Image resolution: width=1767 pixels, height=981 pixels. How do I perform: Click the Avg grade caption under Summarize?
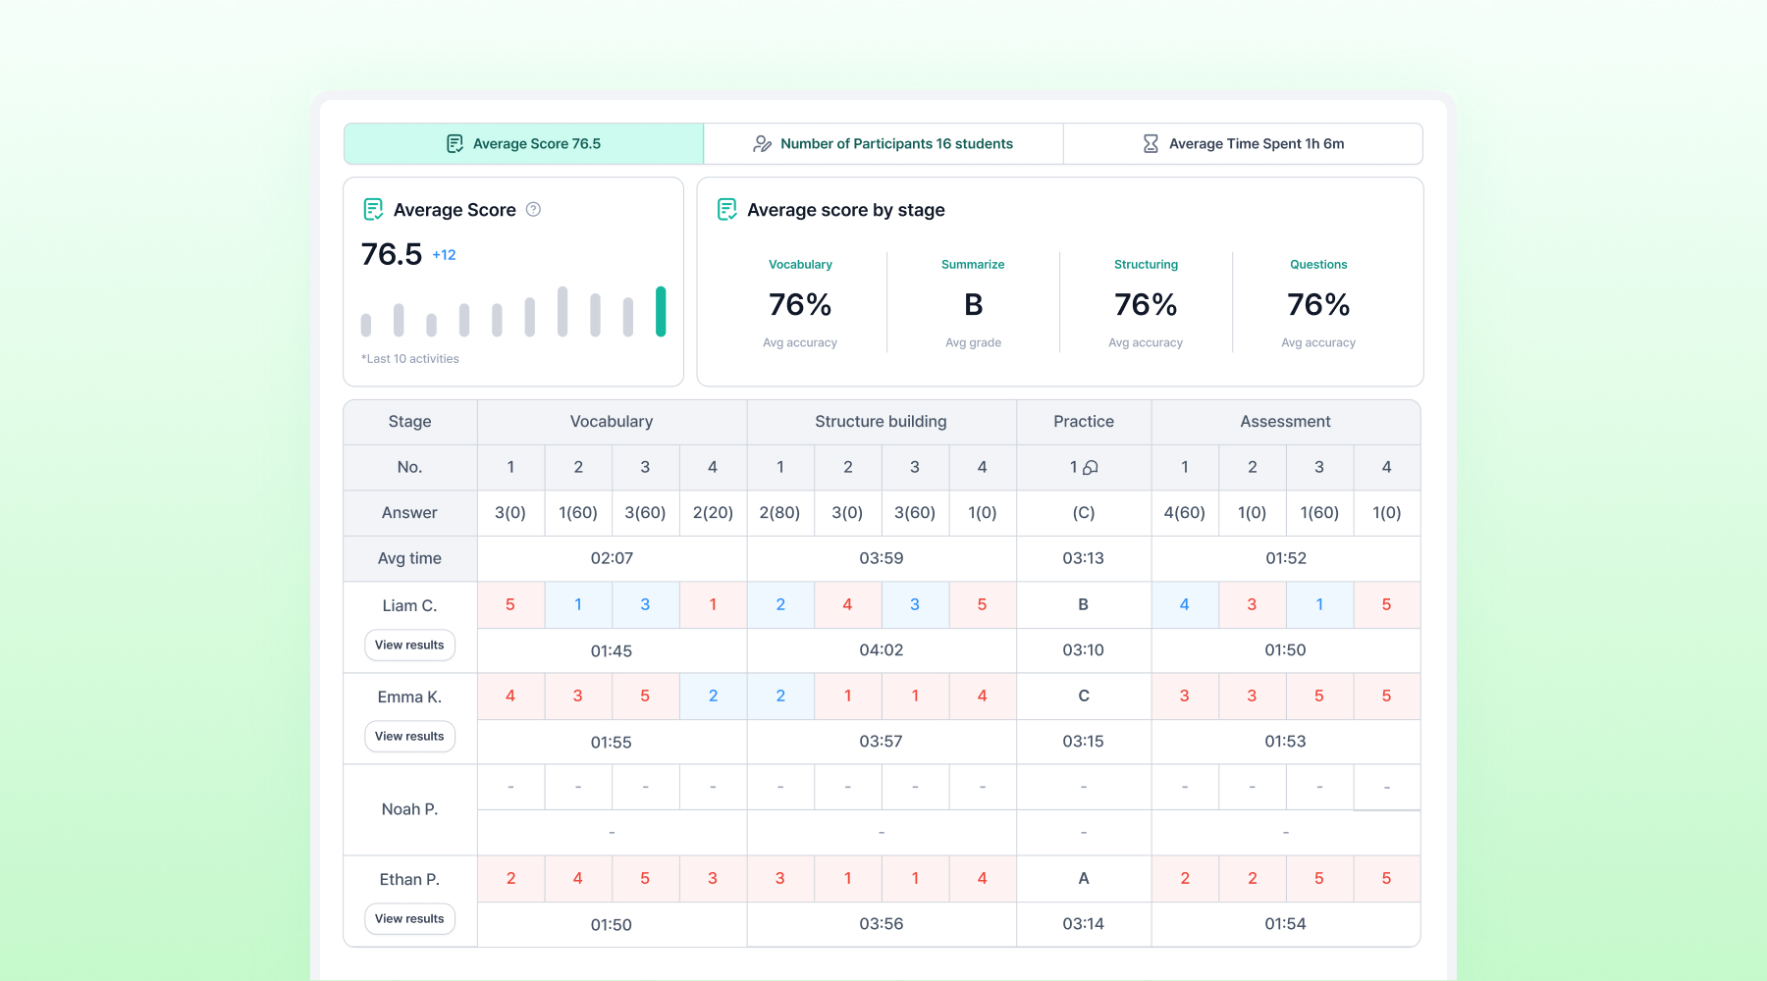(973, 343)
